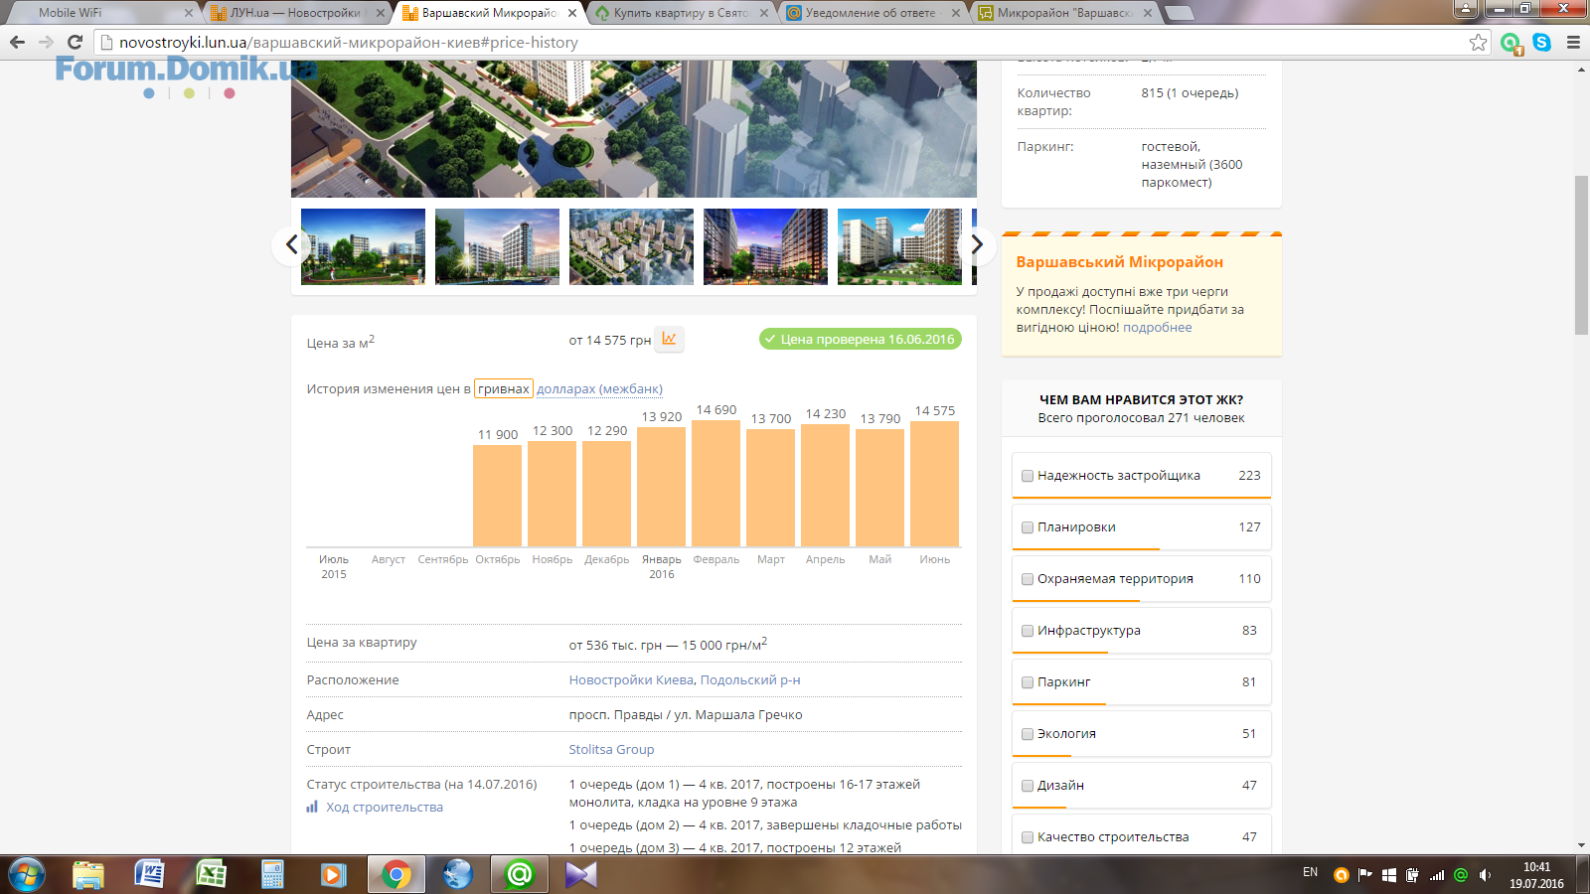Open the Chrome hamburger menu
Screen dimensions: 1590x894
tap(1573, 42)
